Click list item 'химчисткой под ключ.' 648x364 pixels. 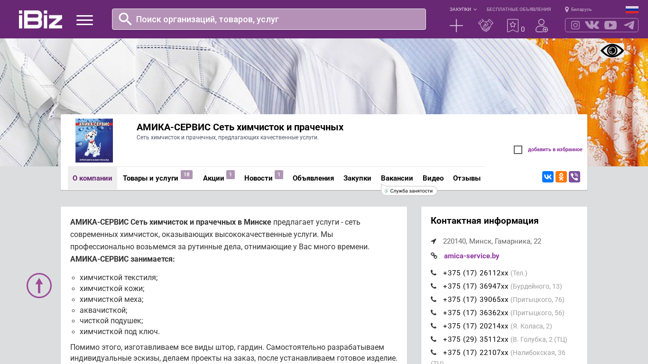pos(120,332)
